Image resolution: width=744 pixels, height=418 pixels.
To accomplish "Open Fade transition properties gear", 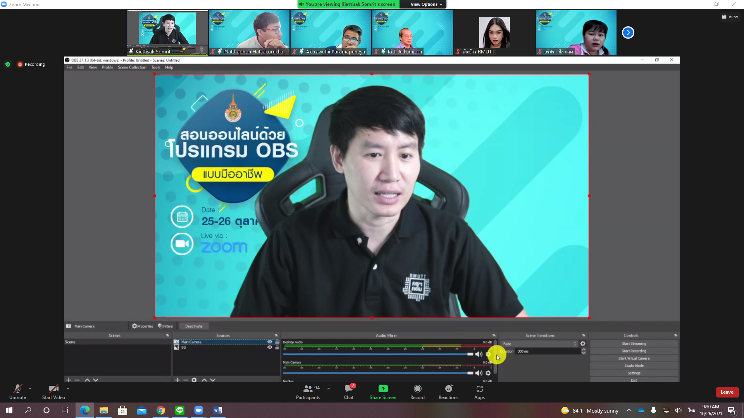I will coord(583,344).
